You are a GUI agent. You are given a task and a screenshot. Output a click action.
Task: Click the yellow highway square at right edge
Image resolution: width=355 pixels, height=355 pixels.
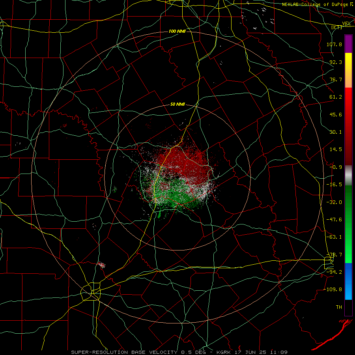click(x=328, y=263)
